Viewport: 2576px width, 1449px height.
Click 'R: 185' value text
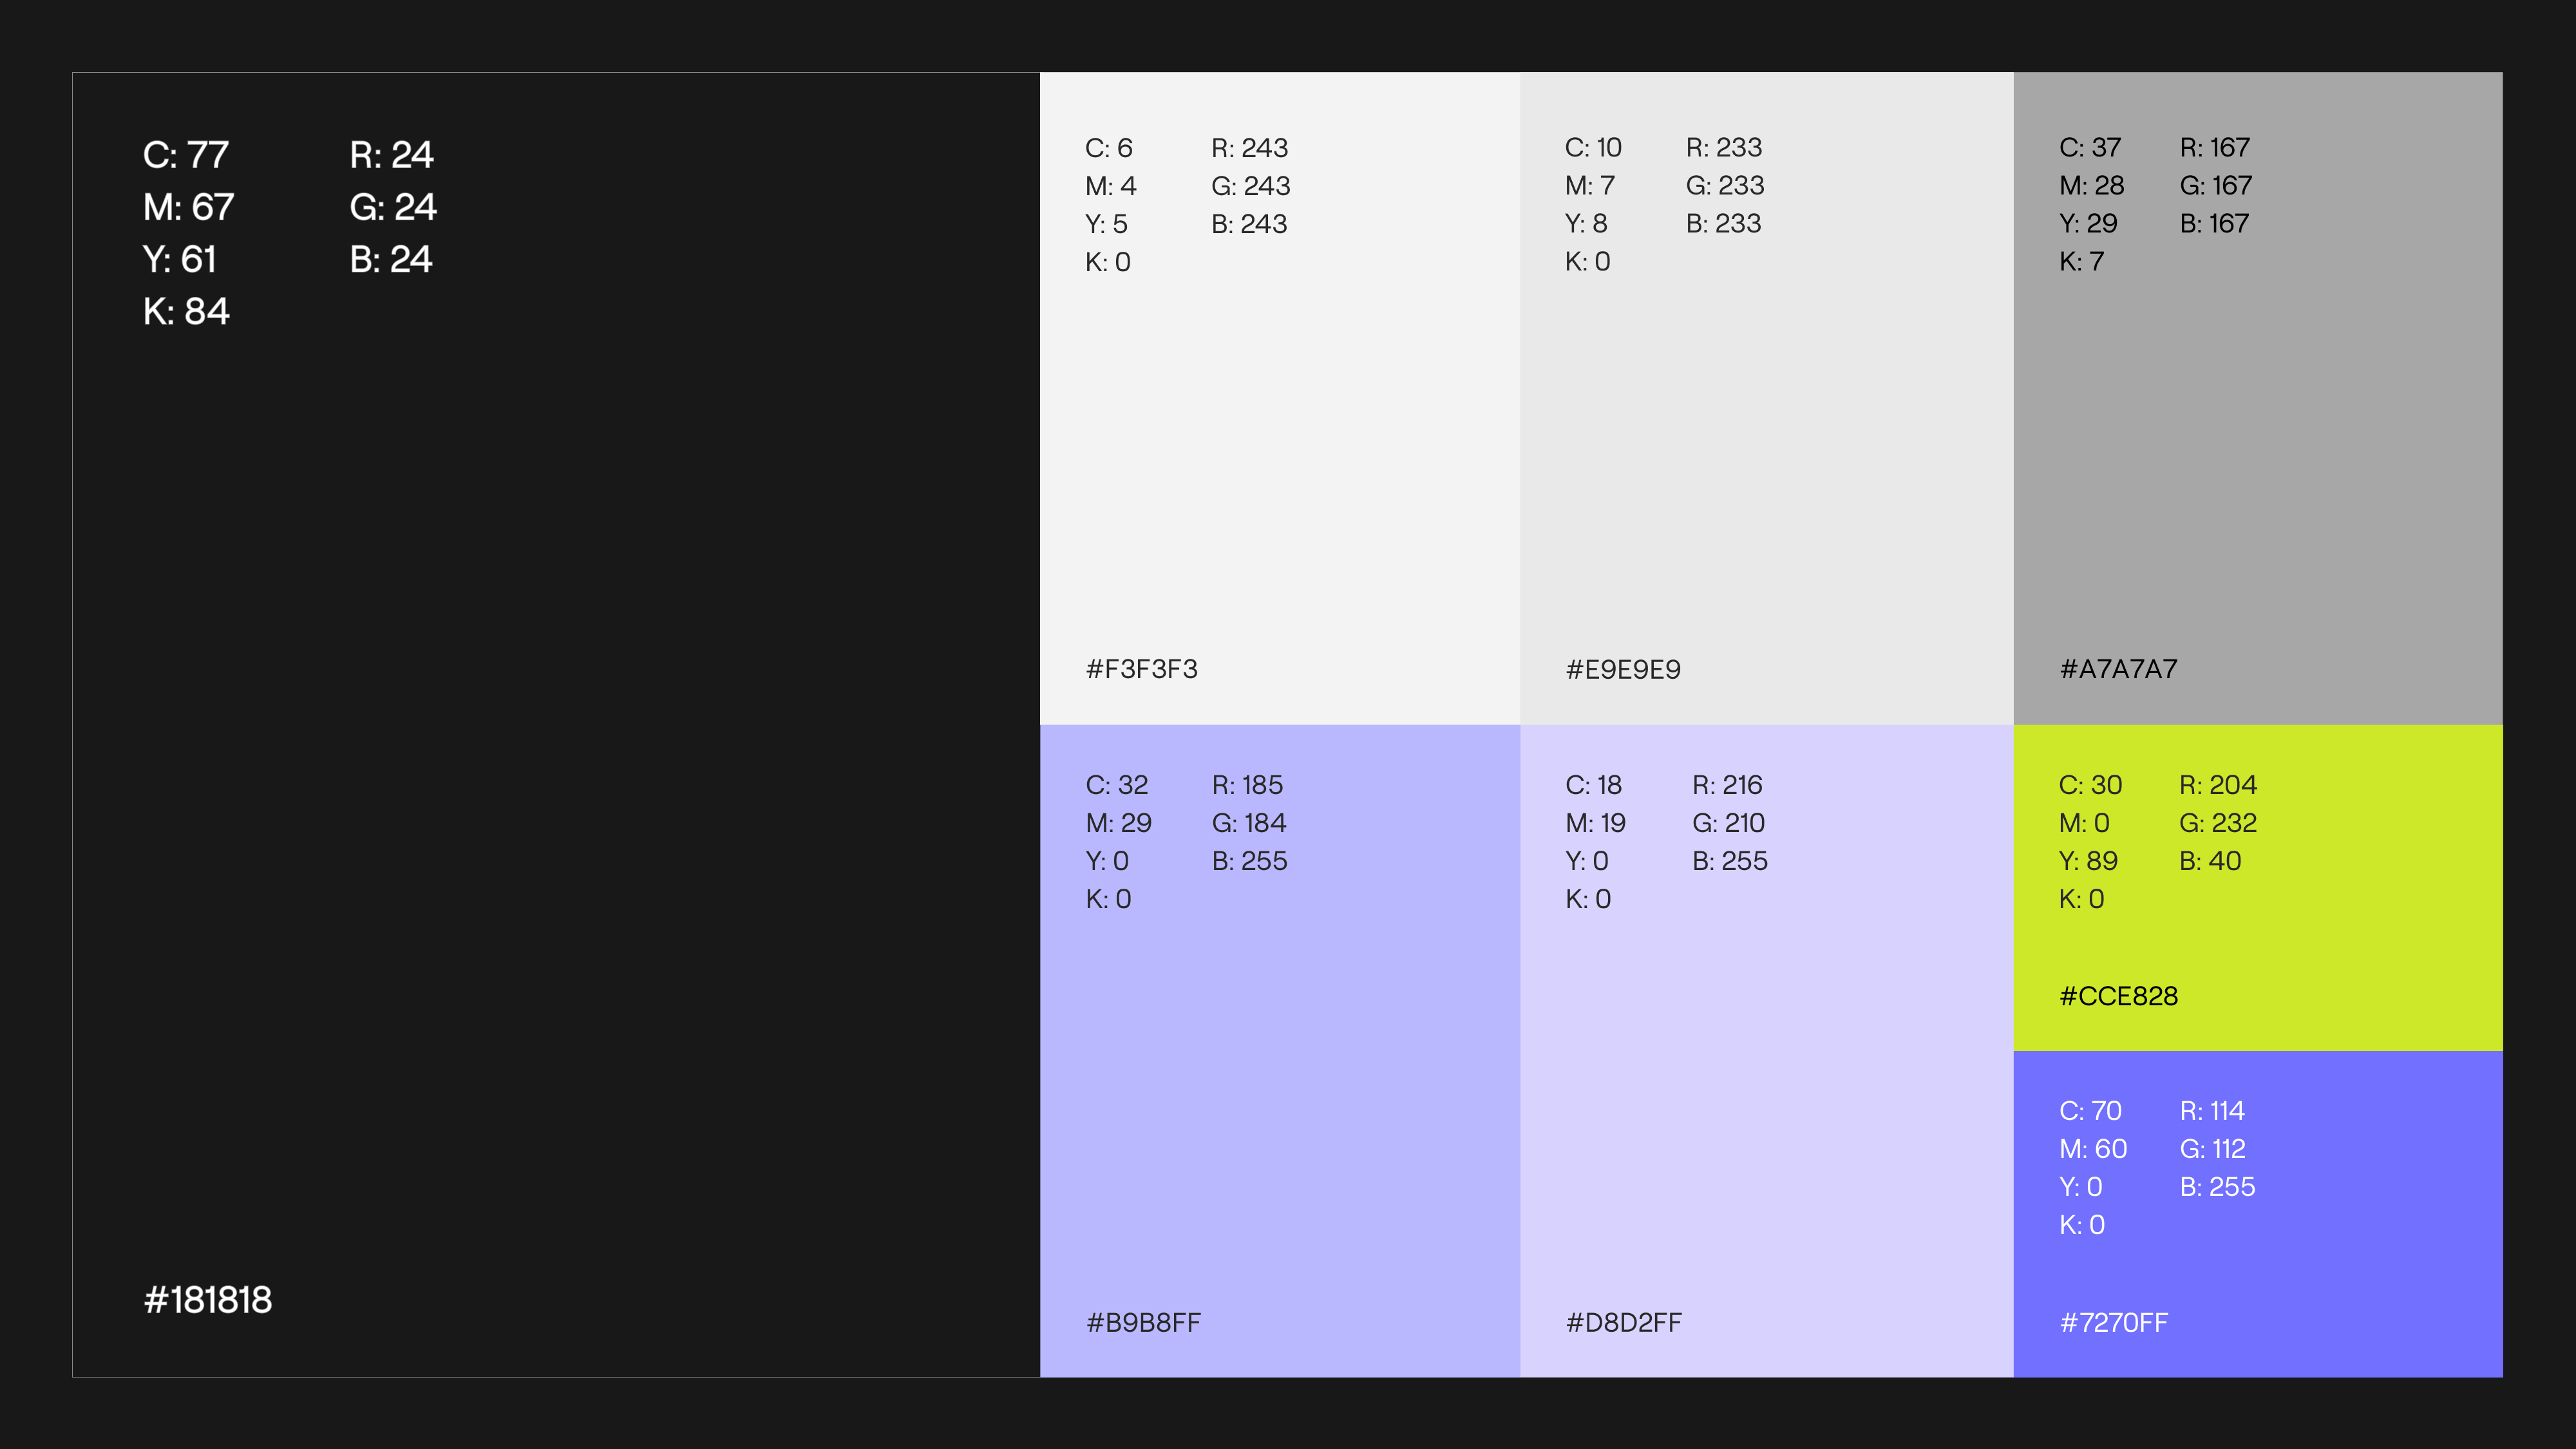pyautogui.click(x=1248, y=785)
